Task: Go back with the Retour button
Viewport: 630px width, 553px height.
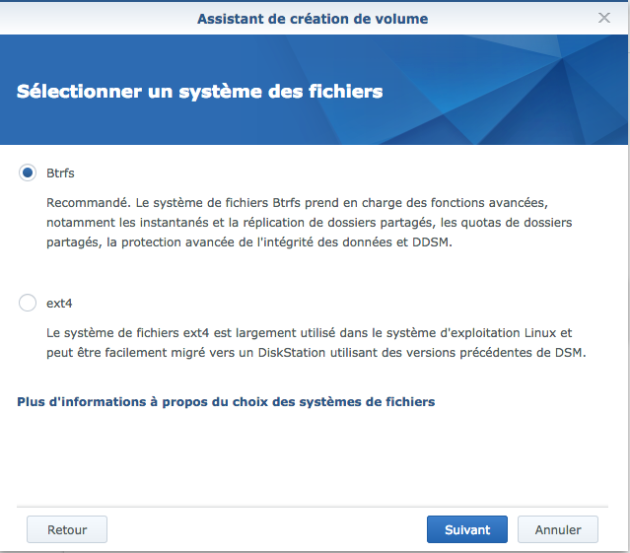Action: 67,529
